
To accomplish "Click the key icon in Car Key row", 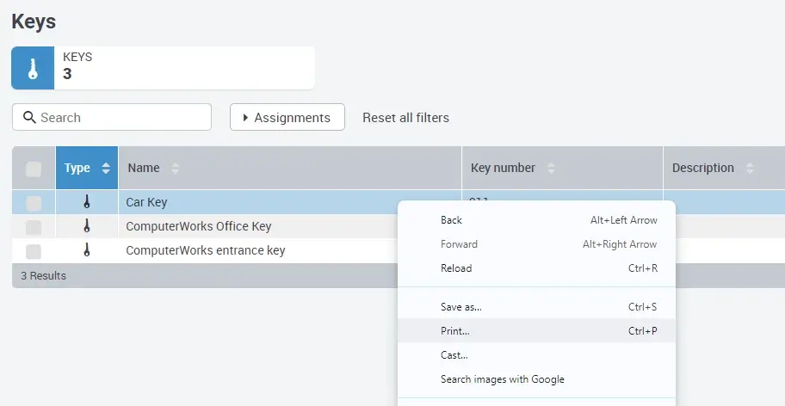I will click(x=86, y=202).
